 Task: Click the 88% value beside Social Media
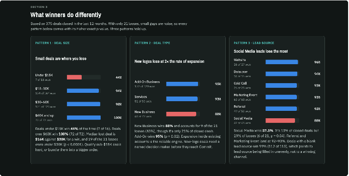coord(317,121)
